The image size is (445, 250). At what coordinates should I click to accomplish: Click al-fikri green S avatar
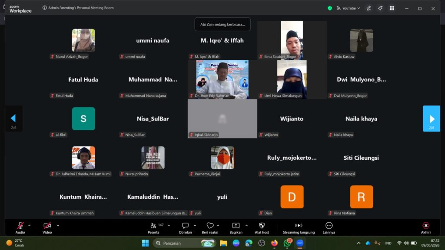click(x=83, y=118)
